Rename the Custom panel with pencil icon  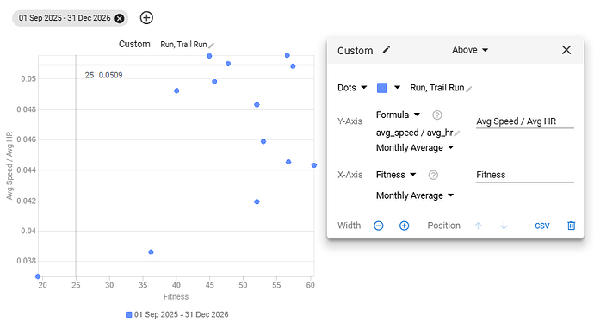(386, 50)
